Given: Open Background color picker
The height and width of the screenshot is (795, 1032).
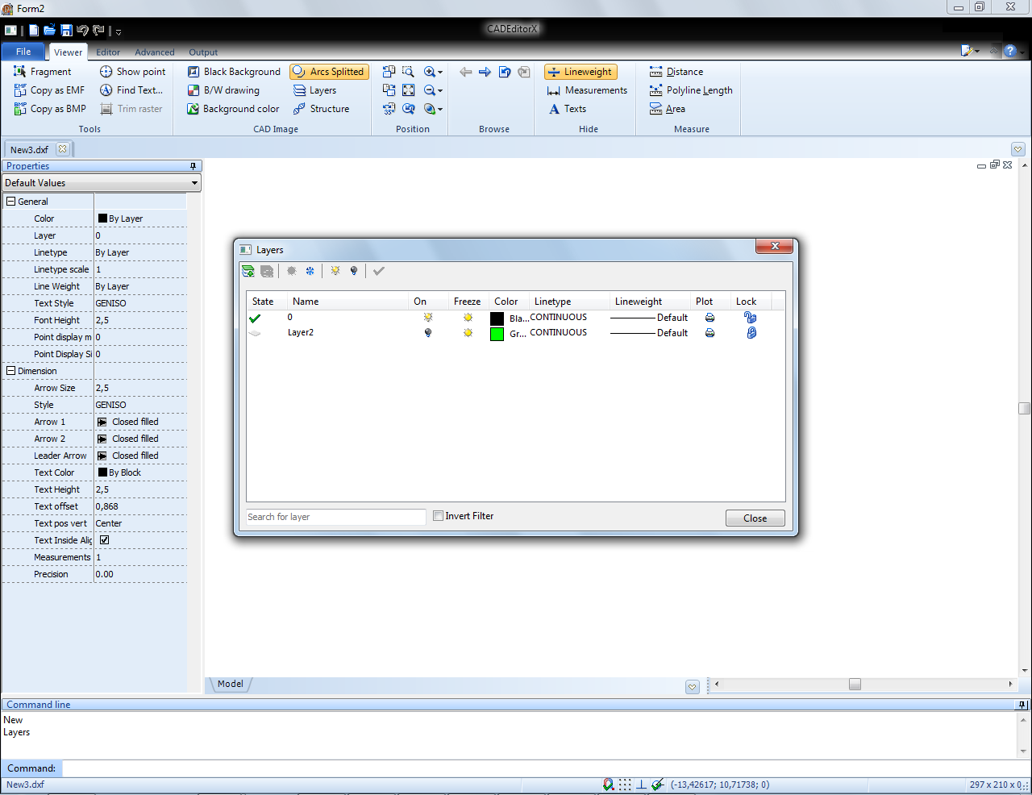Looking at the screenshot, I should 233,109.
